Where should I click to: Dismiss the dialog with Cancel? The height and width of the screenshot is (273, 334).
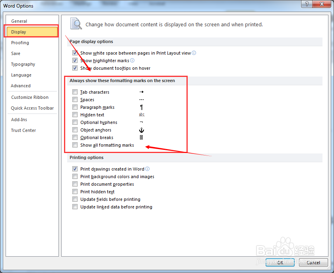(313, 263)
